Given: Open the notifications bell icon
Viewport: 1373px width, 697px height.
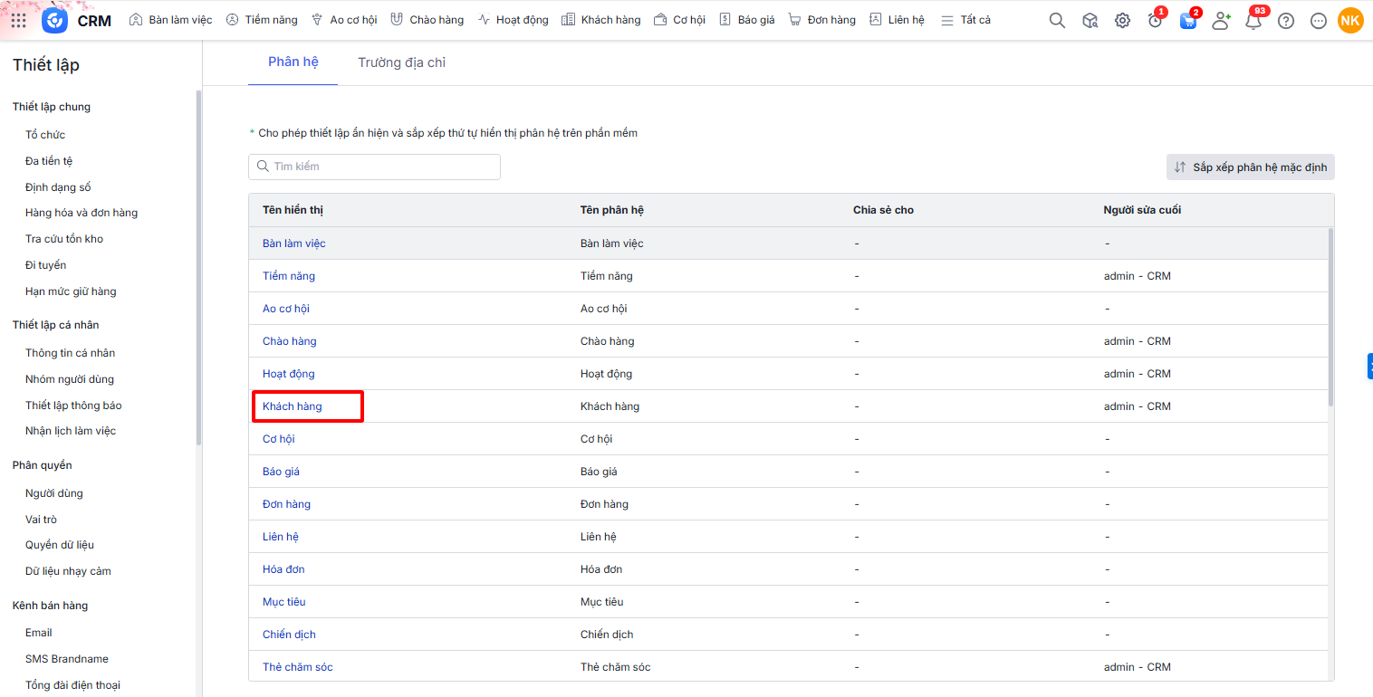Looking at the screenshot, I should pos(1253,21).
